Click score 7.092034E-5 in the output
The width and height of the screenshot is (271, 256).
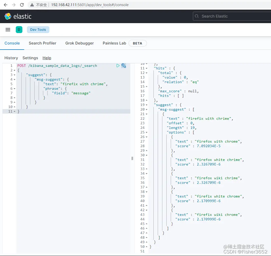(209, 146)
